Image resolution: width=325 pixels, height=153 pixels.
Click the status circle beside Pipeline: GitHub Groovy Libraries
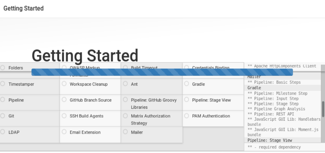click(x=125, y=99)
